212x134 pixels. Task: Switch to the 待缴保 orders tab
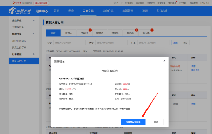[x=100, y=33]
